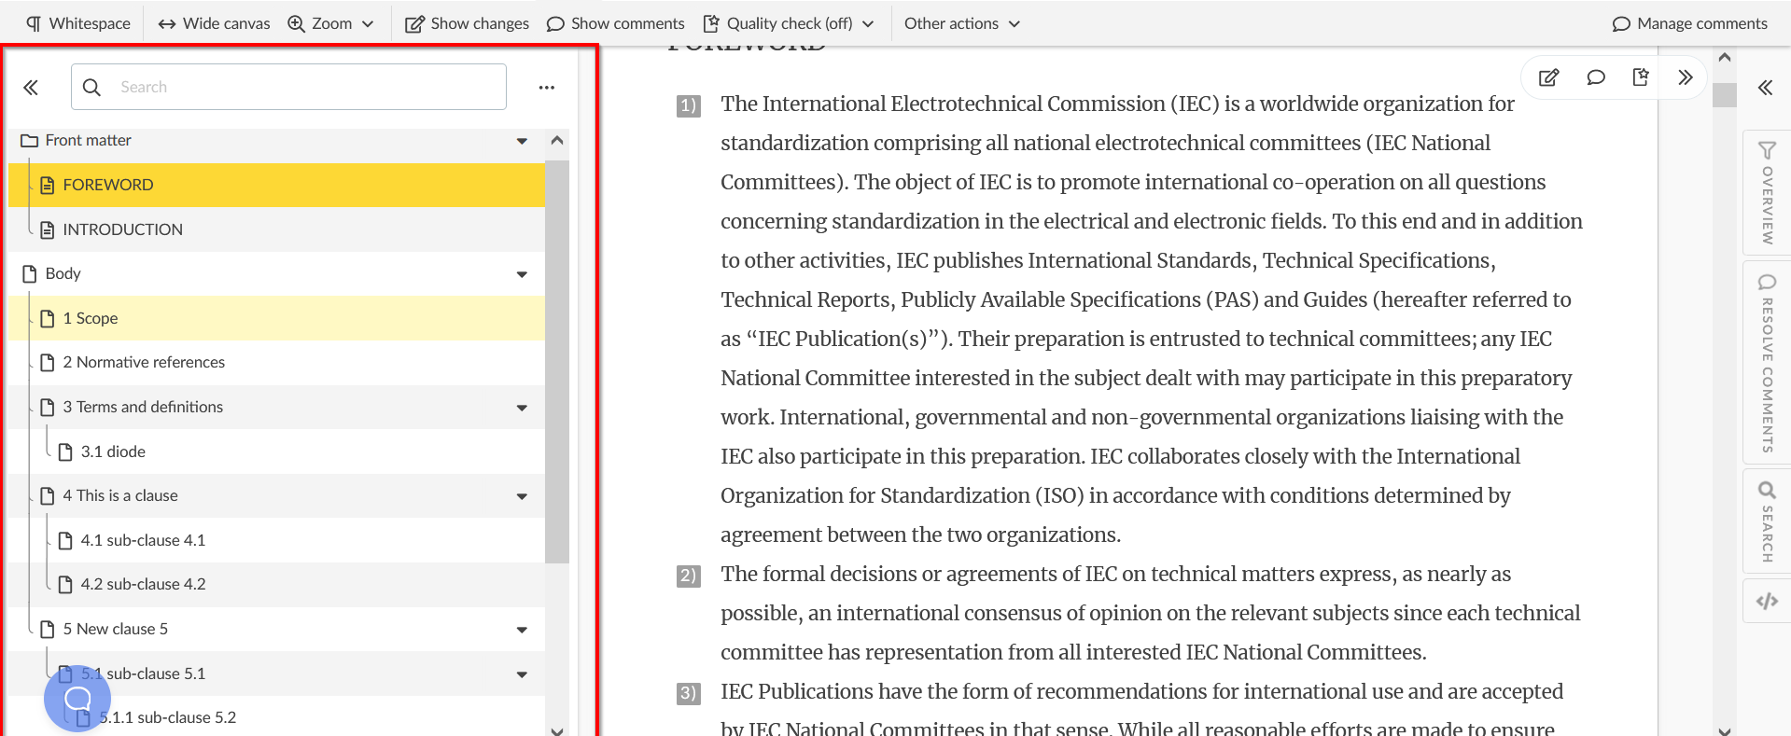Select 4.1 sub-clause 4.1 entry
The height and width of the screenshot is (736, 1791).
pyautogui.click(x=276, y=540)
